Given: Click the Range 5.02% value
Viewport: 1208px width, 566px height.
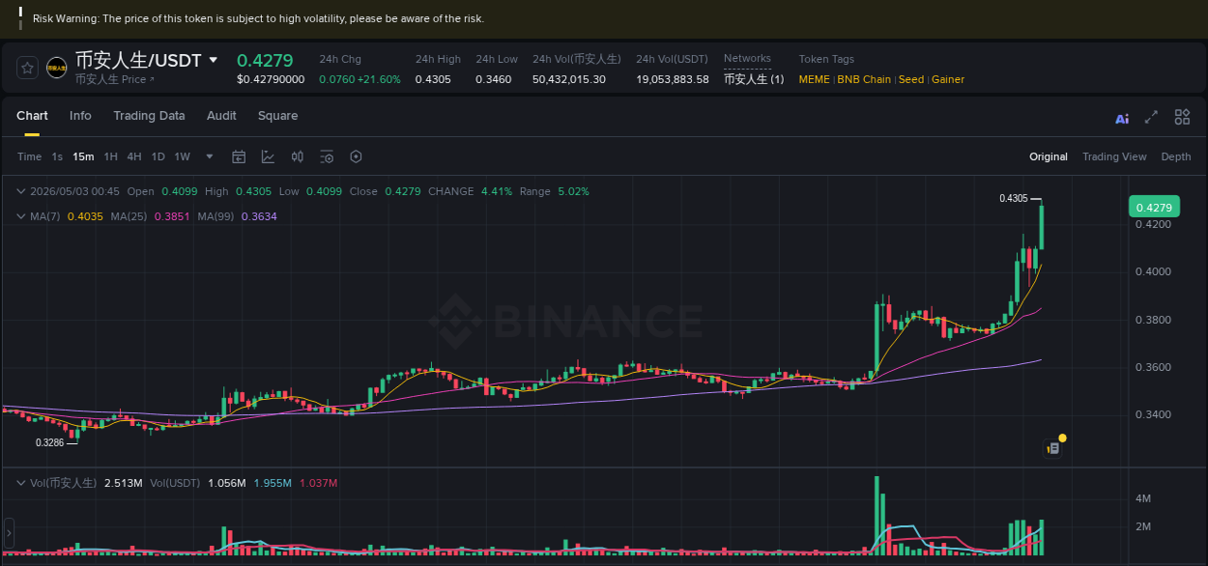Looking at the screenshot, I should pos(574,191).
